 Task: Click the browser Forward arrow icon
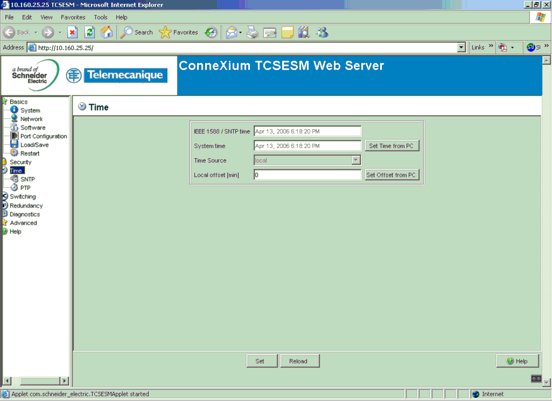[x=48, y=32]
